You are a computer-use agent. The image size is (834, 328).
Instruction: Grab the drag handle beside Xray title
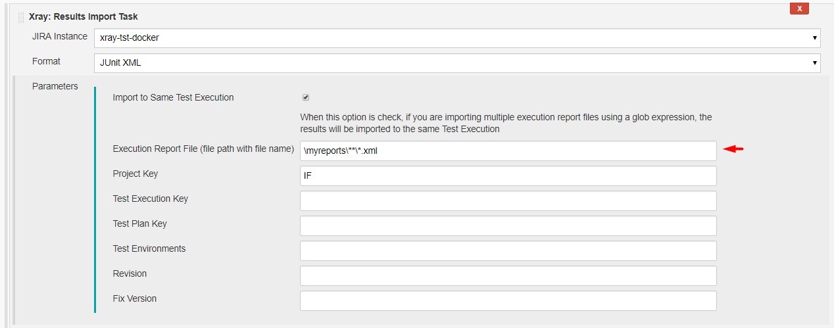point(21,17)
